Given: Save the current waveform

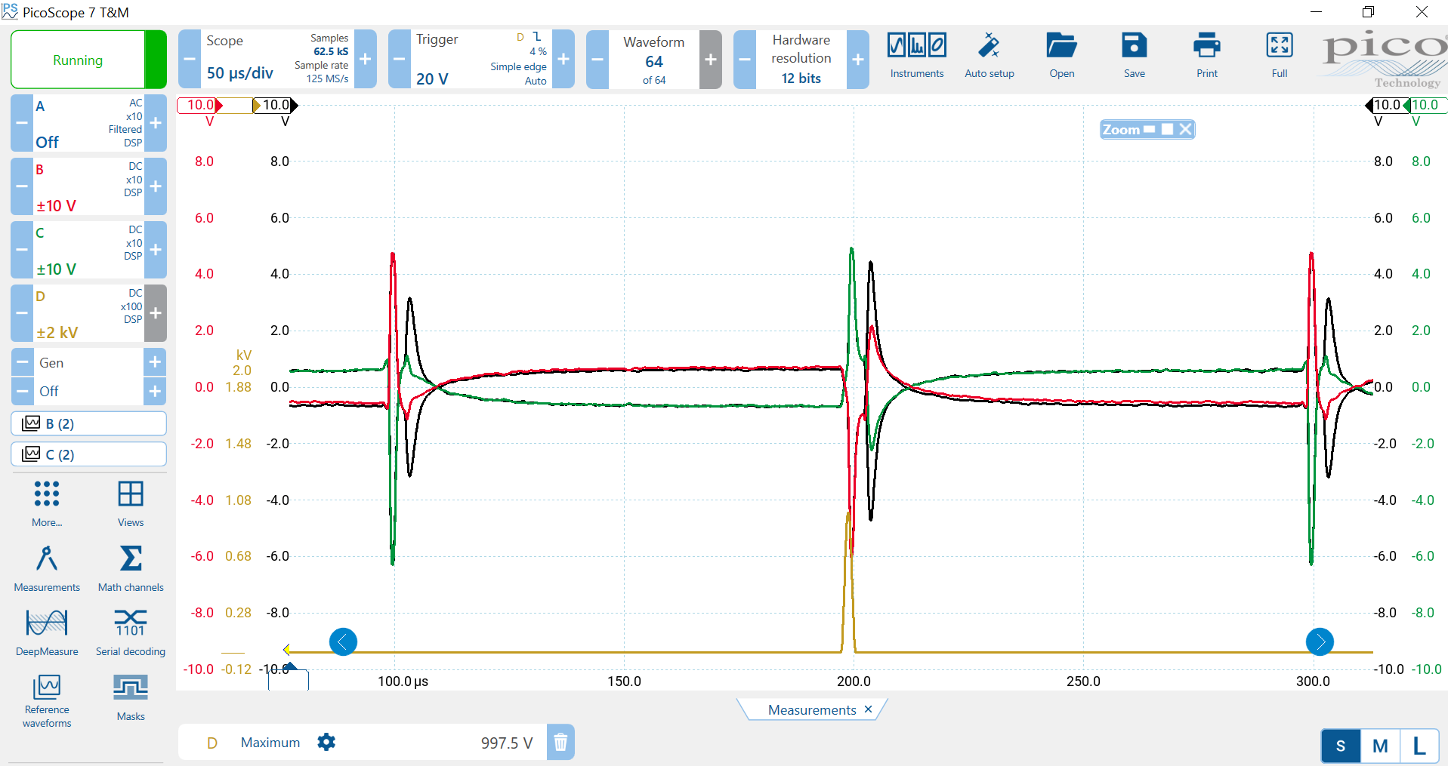Looking at the screenshot, I should [1134, 56].
